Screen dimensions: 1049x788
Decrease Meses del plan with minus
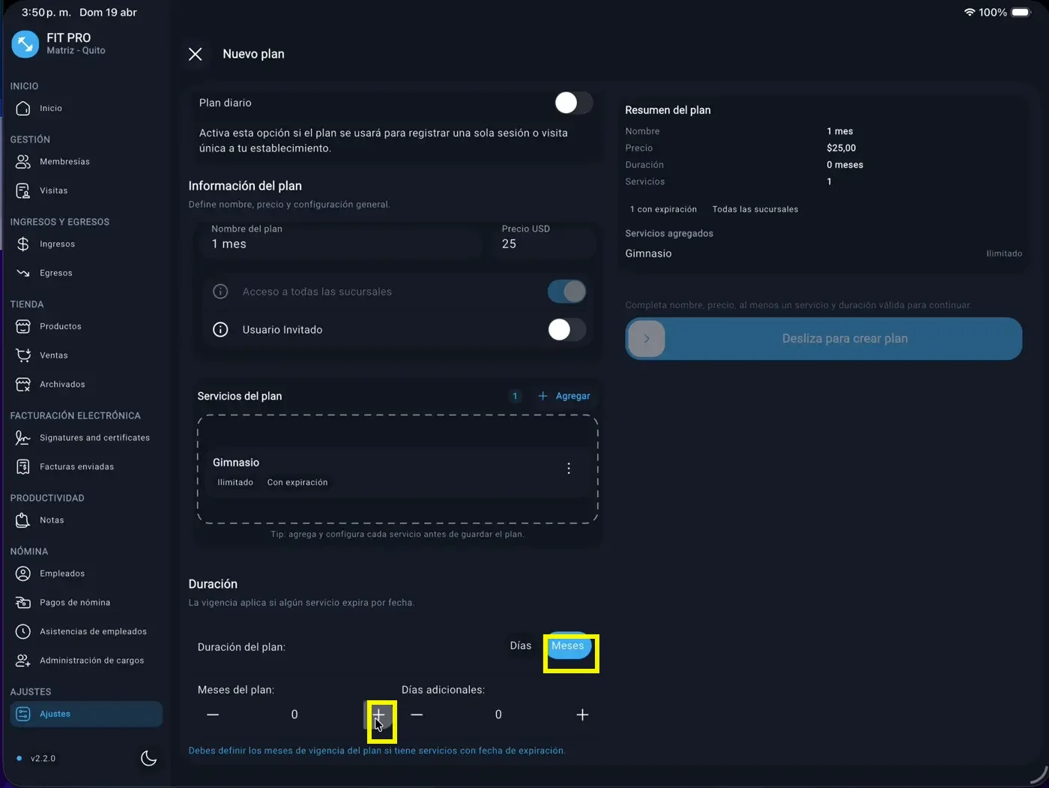(213, 715)
